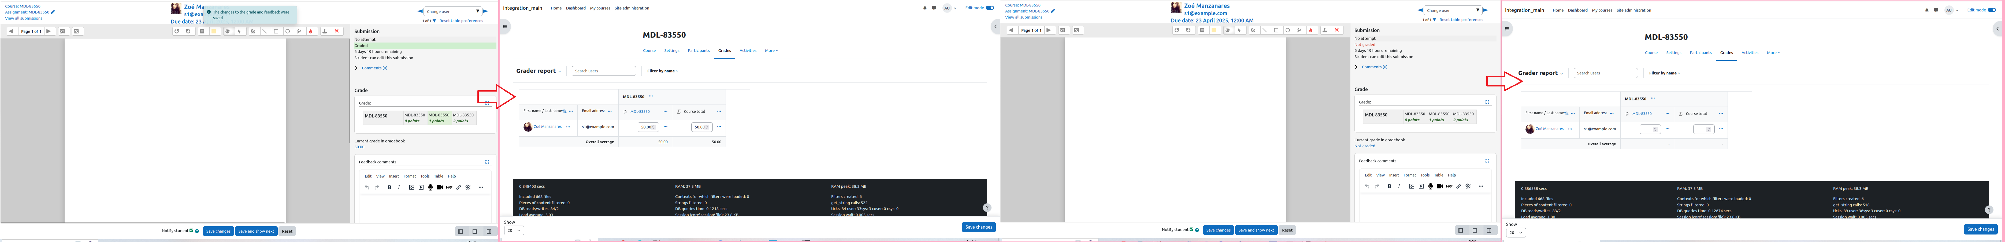This screenshot has height=242, width=2005.
Task: Click View all submissions in the Graded view
Action: (x=23, y=18)
